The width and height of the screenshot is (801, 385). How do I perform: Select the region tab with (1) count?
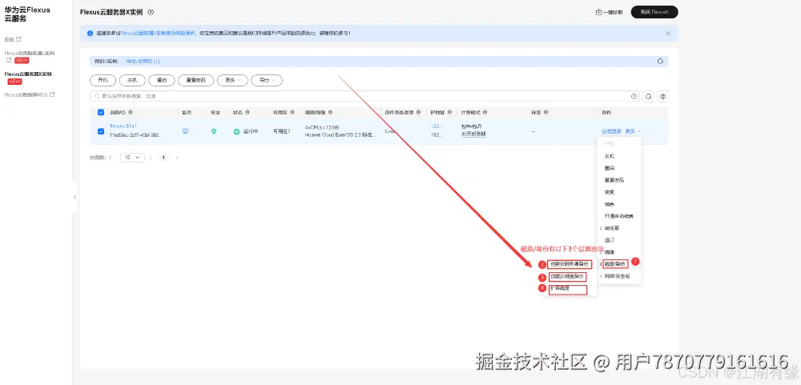[x=143, y=62]
